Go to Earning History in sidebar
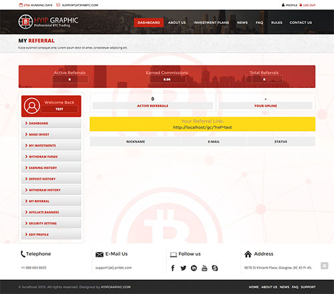The image size is (334, 294). click(x=51, y=168)
